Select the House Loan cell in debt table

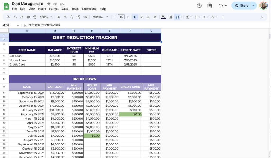point(27,60)
